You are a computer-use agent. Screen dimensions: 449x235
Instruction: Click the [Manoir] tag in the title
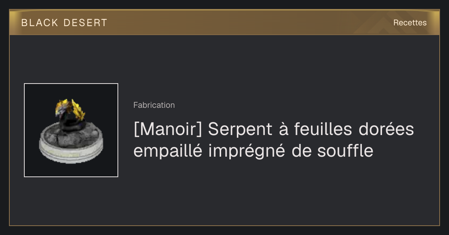pyautogui.click(x=168, y=130)
